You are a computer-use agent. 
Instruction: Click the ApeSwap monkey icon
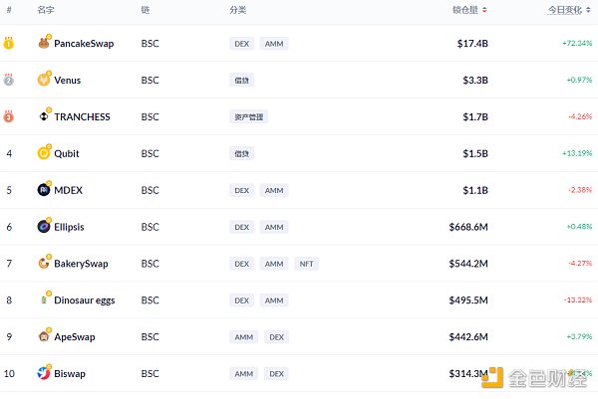pyautogui.click(x=44, y=336)
